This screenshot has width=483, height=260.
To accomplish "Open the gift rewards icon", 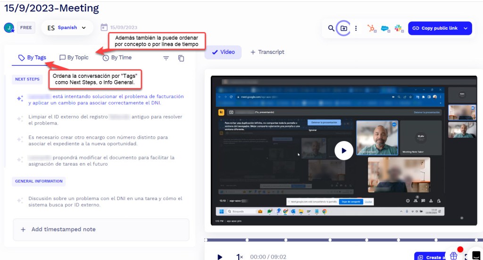I will 453,256.
